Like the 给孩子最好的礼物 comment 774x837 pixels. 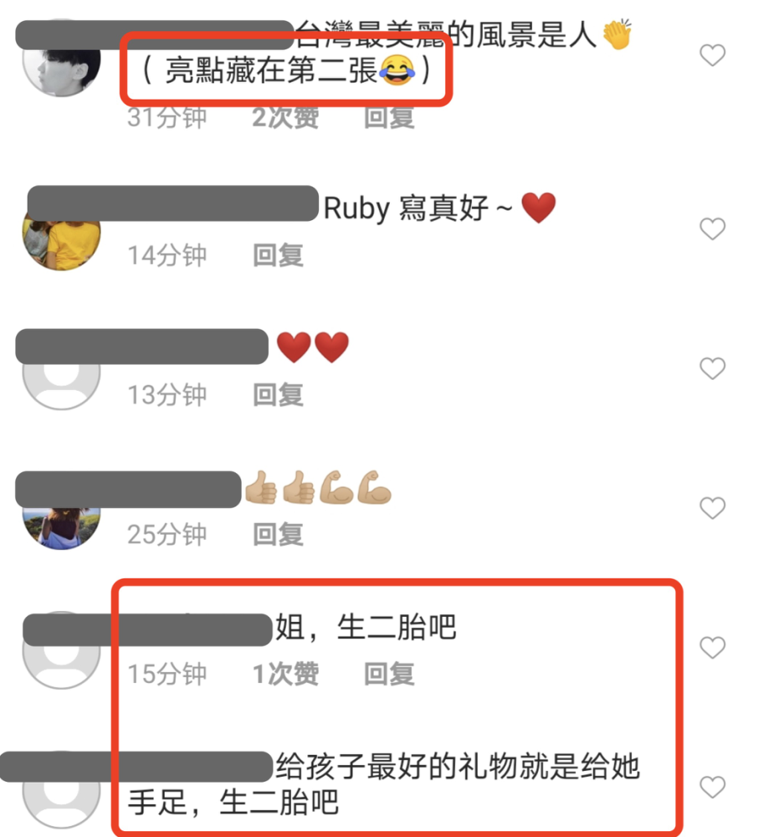pyautogui.click(x=712, y=787)
